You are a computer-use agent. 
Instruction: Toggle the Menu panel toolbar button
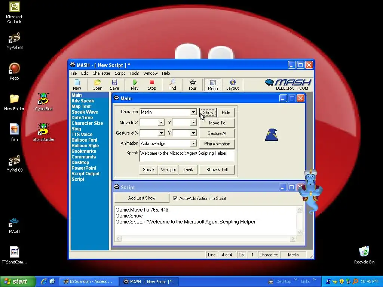(213, 85)
